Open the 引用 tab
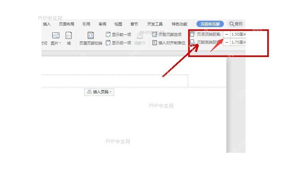287x172 pixels. pos(86,24)
